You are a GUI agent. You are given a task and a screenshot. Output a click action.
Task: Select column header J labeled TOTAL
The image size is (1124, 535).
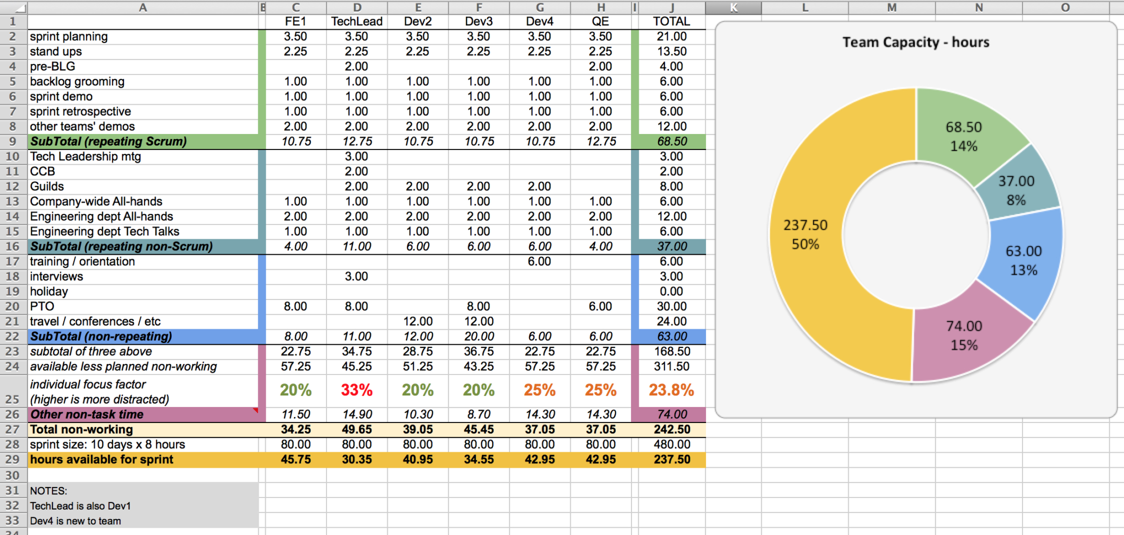(x=672, y=8)
